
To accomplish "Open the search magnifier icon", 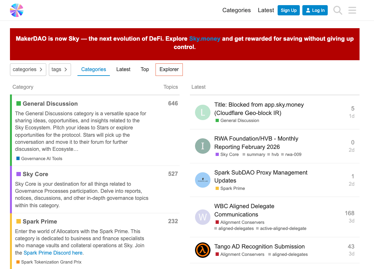I will 337,10.
